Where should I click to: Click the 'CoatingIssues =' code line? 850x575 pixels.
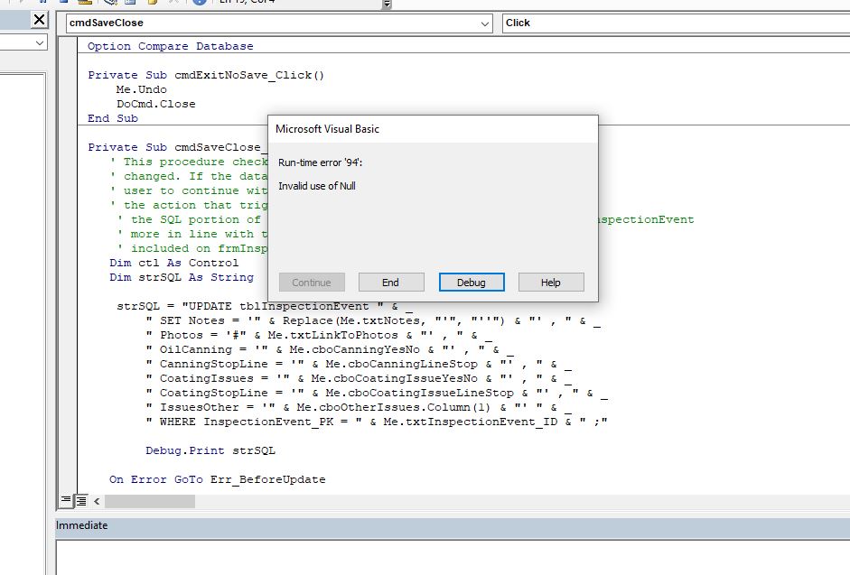coord(359,378)
